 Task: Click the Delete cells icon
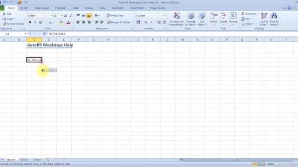(223, 16)
